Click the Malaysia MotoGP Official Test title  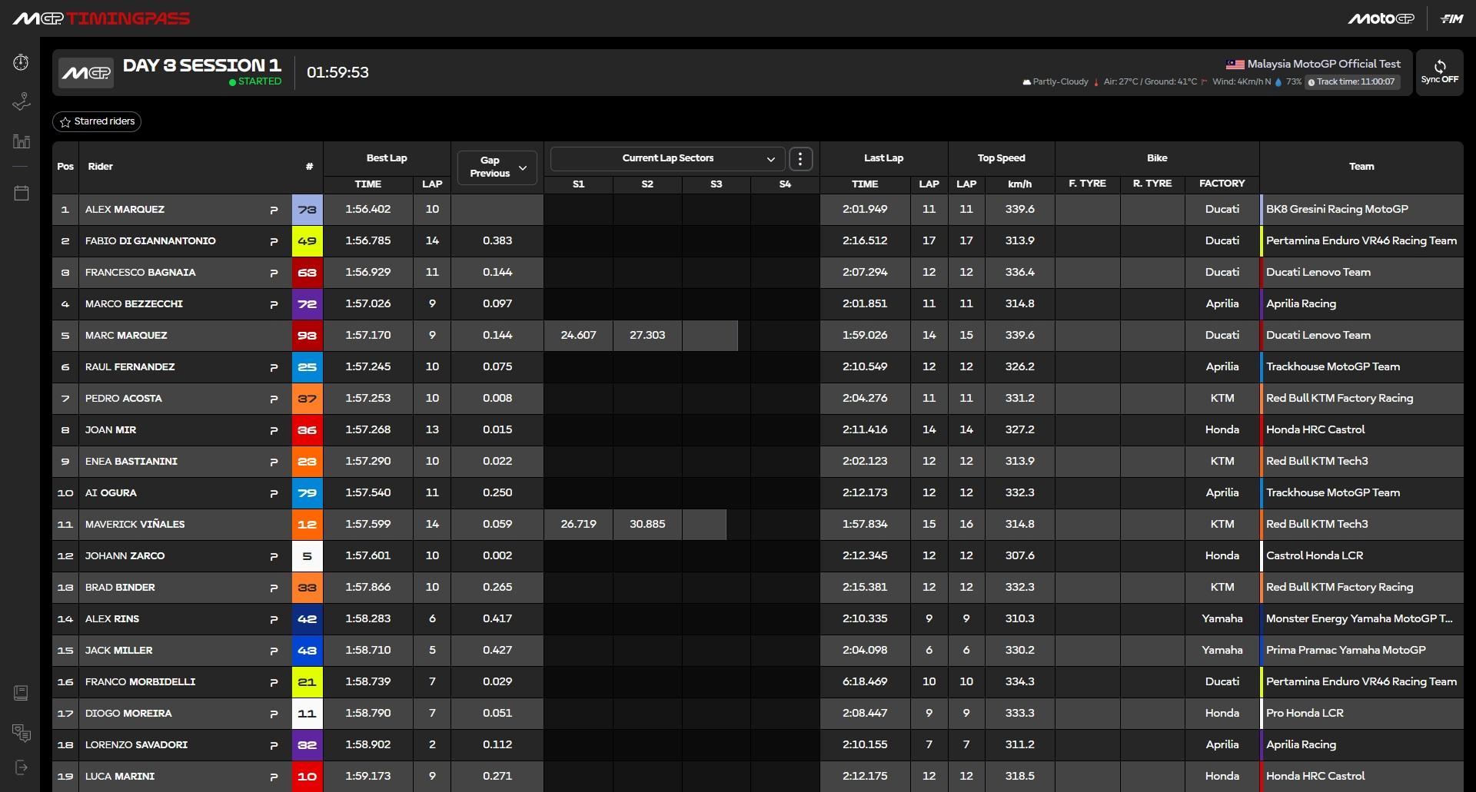[x=1324, y=65]
